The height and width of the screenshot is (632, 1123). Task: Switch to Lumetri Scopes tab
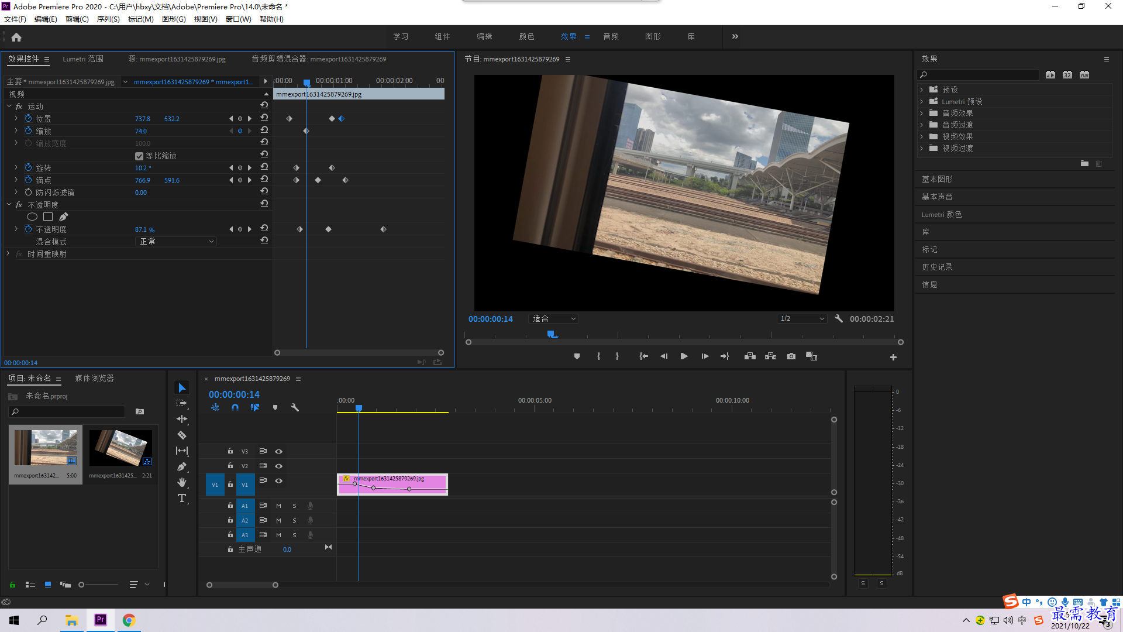83,59
